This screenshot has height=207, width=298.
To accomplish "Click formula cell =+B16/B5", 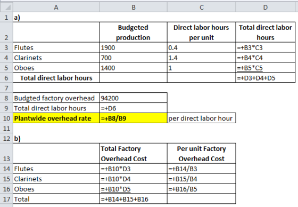I will pyautogui.click(x=202, y=189).
